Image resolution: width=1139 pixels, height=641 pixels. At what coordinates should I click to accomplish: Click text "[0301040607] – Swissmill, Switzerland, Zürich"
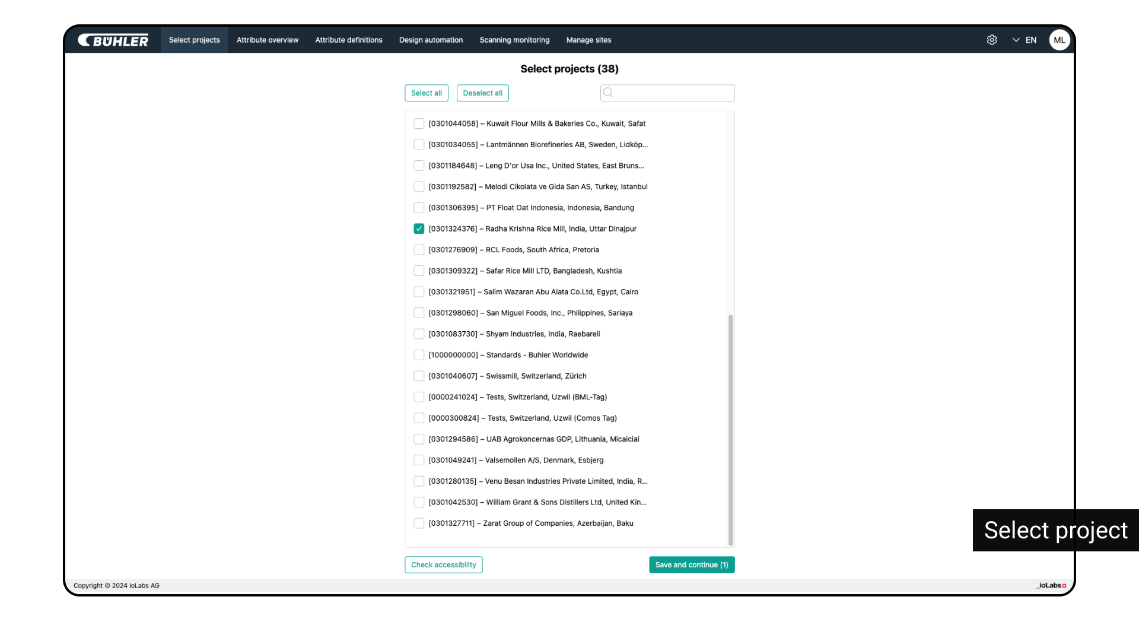click(x=508, y=376)
